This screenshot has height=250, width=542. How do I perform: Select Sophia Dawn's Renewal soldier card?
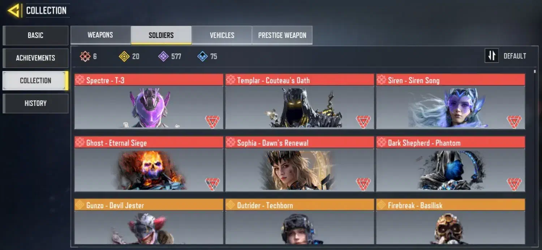pos(300,164)
